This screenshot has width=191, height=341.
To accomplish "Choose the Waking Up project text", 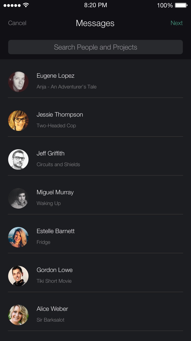I will [x=49, y=203].
